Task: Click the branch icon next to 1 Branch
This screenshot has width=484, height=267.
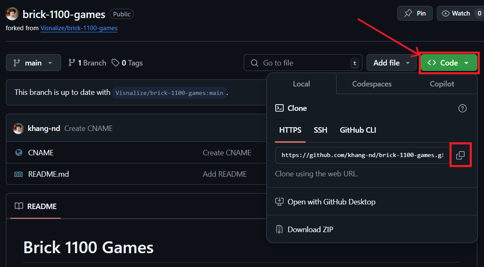Action: [x=72, y=63]
